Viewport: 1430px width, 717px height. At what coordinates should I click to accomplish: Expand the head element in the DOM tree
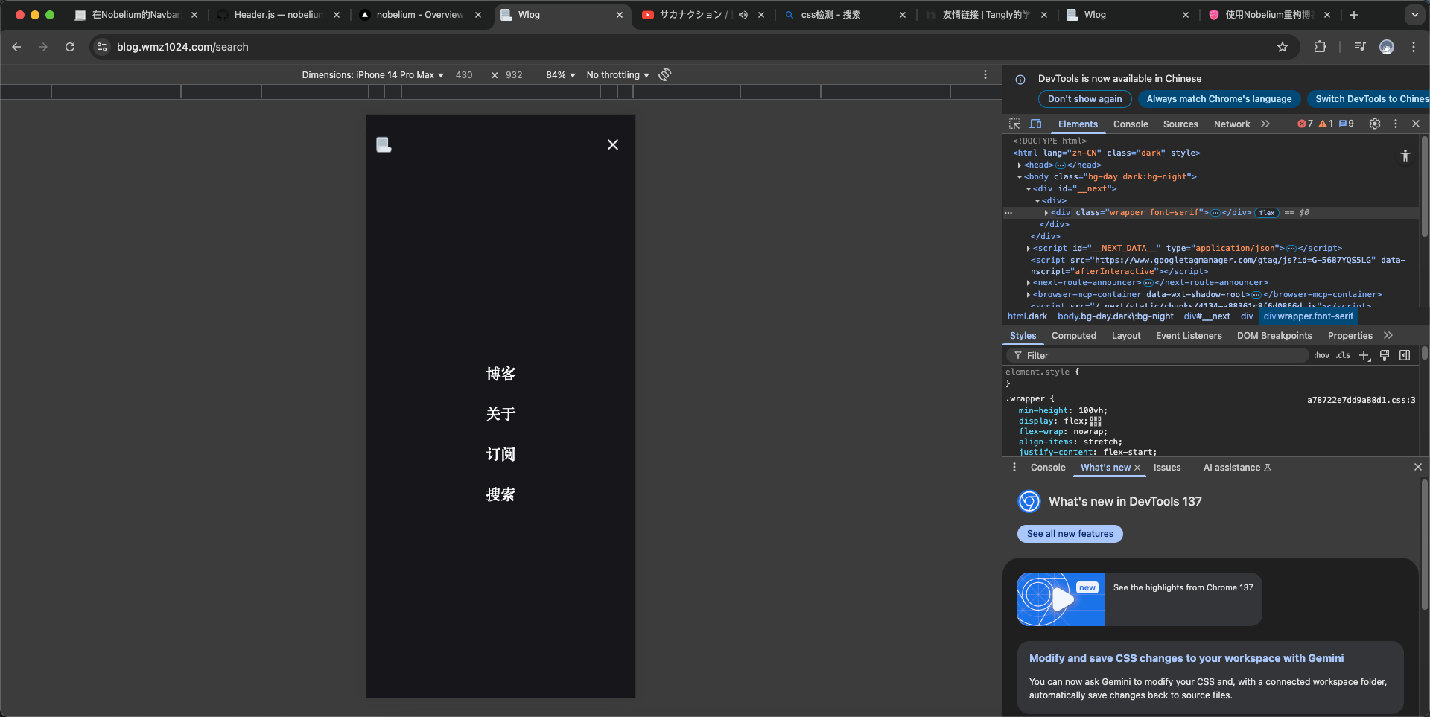coord(1020,165)
